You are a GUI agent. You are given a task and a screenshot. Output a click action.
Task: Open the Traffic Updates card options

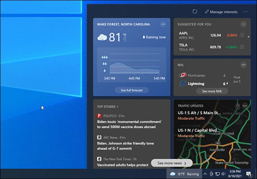coord(244,106)
